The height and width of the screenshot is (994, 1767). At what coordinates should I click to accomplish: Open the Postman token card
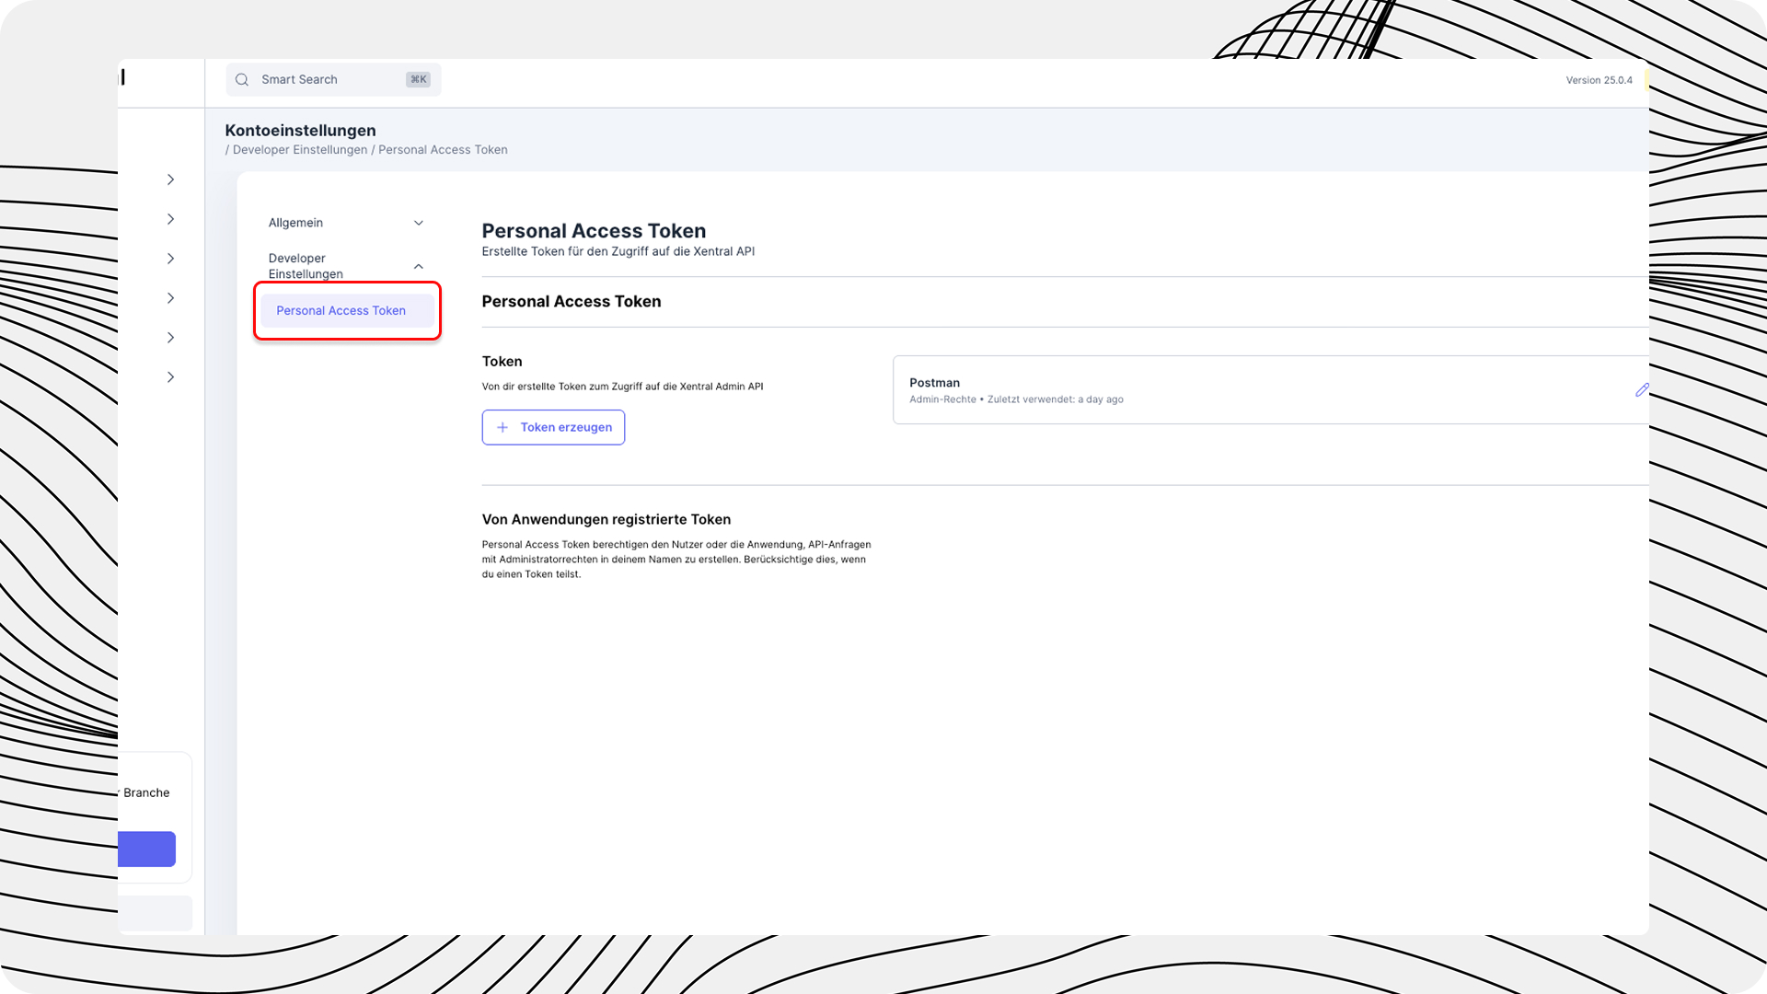click(1270, 390)
